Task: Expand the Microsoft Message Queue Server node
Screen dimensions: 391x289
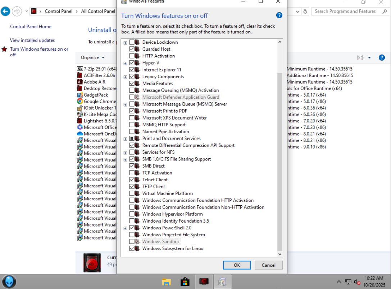Action: click(x=125, y=104)
